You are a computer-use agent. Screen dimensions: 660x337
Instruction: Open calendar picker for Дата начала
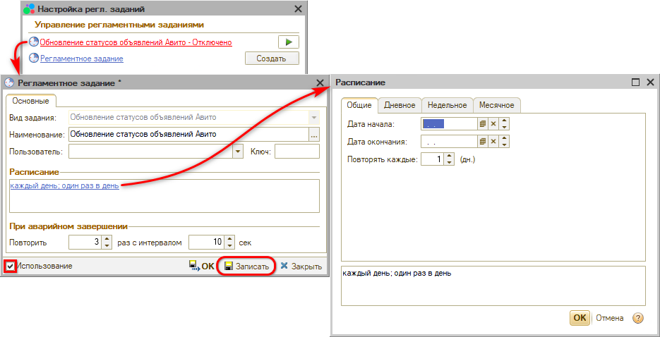point(483,123)
